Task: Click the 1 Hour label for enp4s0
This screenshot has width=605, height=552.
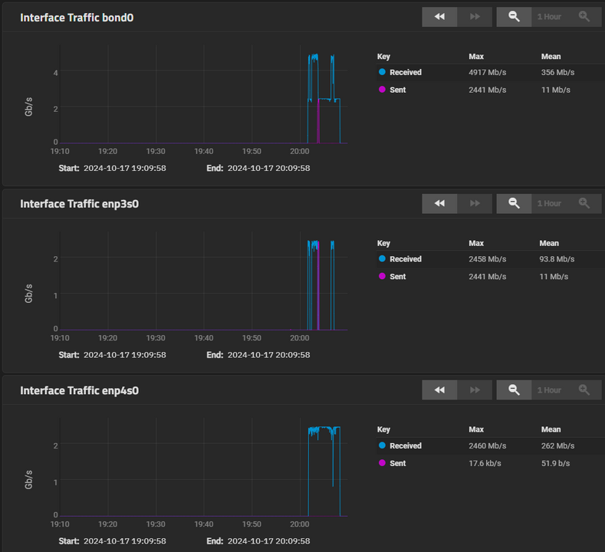Action: click(x=549, y=390)
